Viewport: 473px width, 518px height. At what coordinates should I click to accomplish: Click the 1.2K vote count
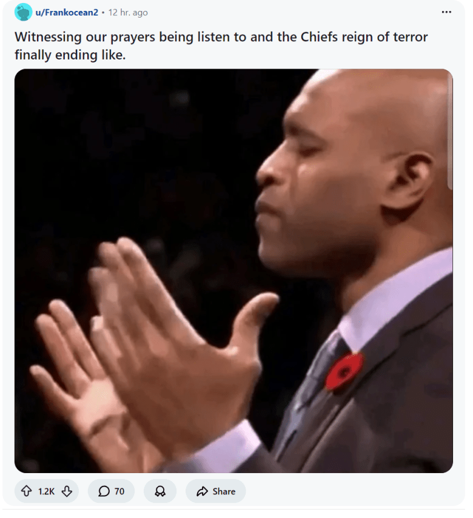46,491
